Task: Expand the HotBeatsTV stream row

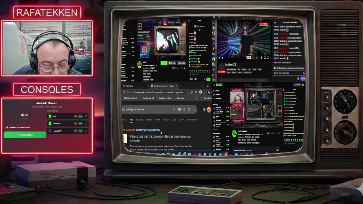Action: pyautogui.click(x=86, y=131)
